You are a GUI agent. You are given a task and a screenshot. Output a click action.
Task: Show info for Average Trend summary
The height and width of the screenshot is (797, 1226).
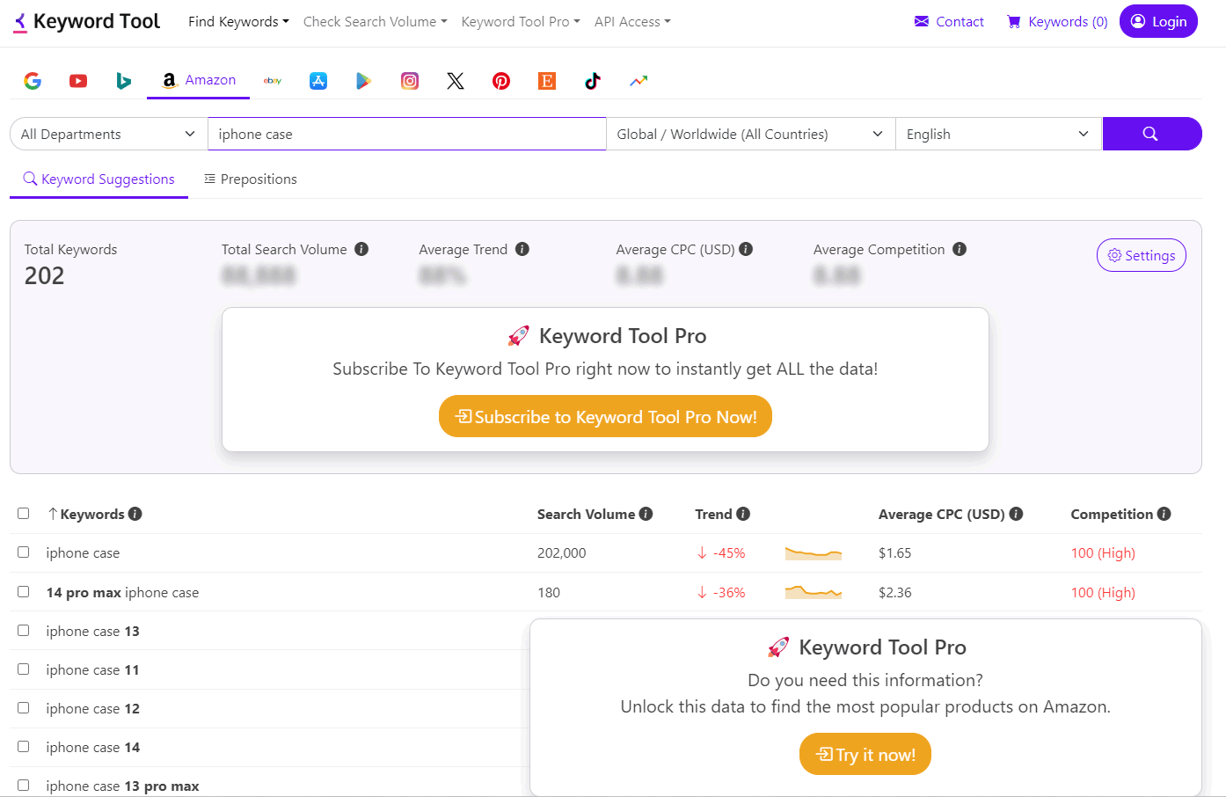522,249
